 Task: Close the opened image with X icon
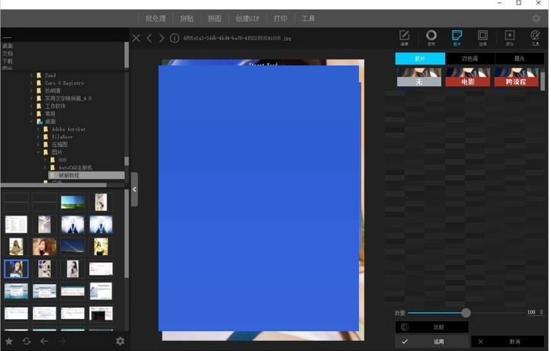[x=136, y=38]
